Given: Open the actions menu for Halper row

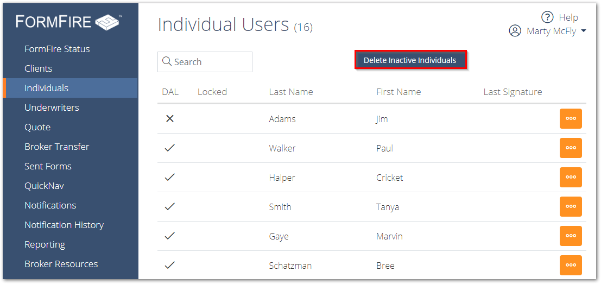Looking at the screenshot, I should [571, 177].
